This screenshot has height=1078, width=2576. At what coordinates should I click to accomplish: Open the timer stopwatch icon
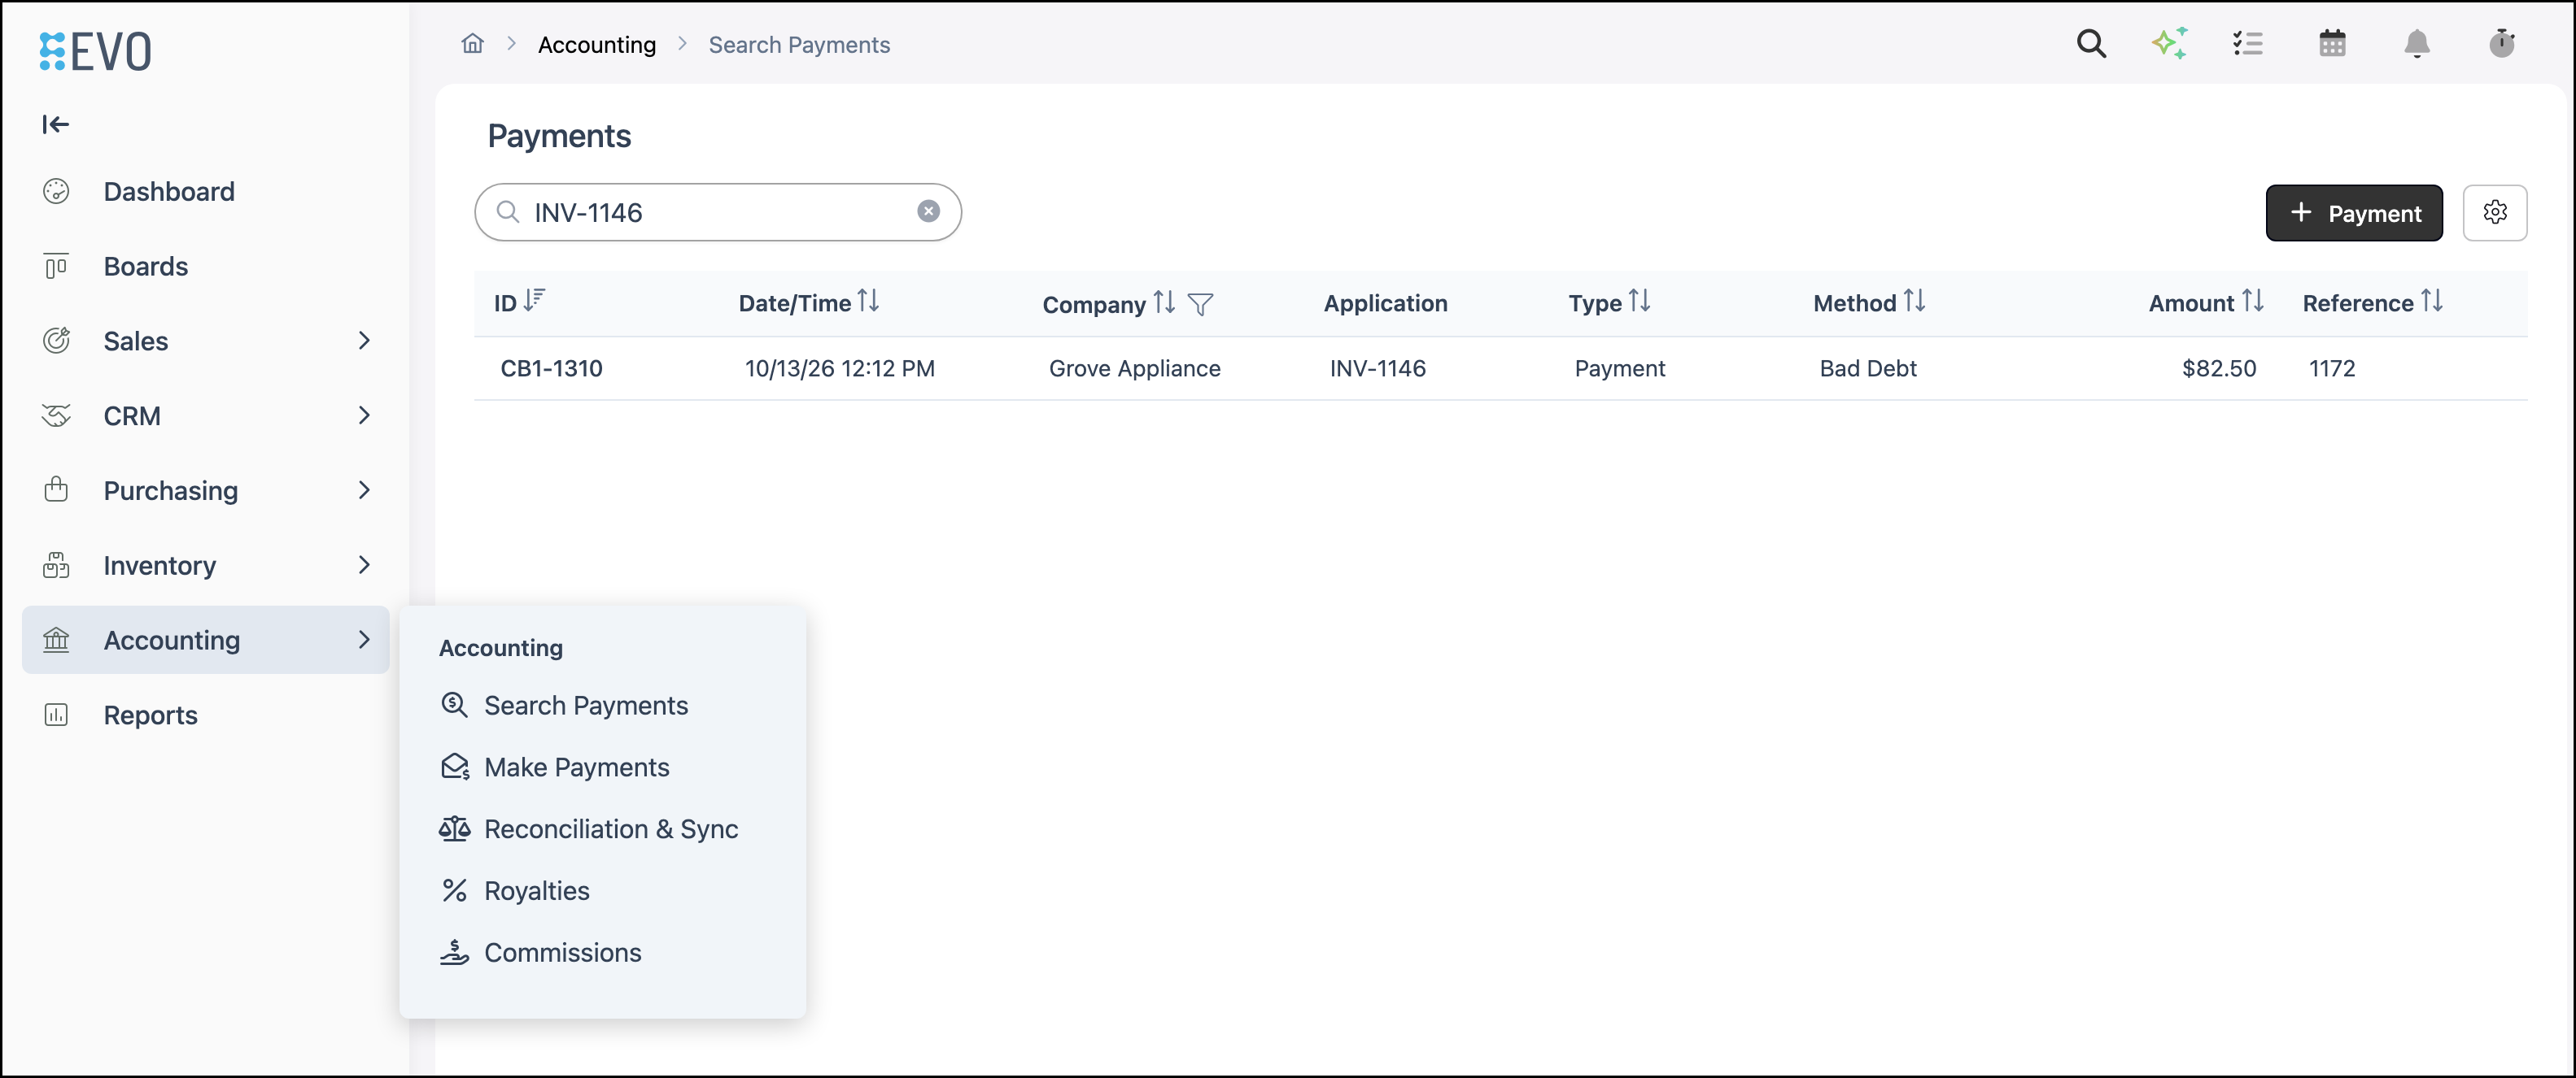(2502, 43)
